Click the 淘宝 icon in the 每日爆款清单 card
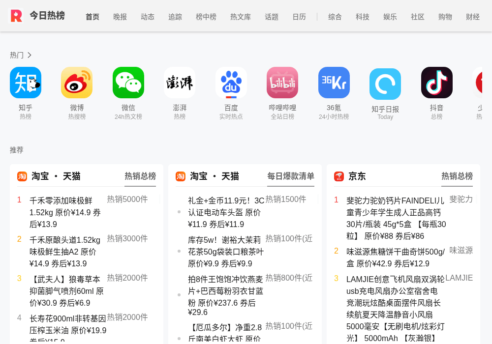 click(181, 176)
